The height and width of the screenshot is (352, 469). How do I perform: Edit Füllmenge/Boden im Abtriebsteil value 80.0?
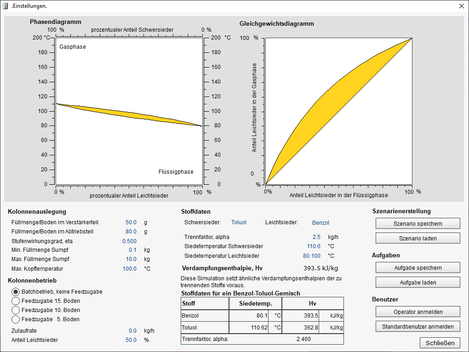pyautogui.click(x=131, y=232)
